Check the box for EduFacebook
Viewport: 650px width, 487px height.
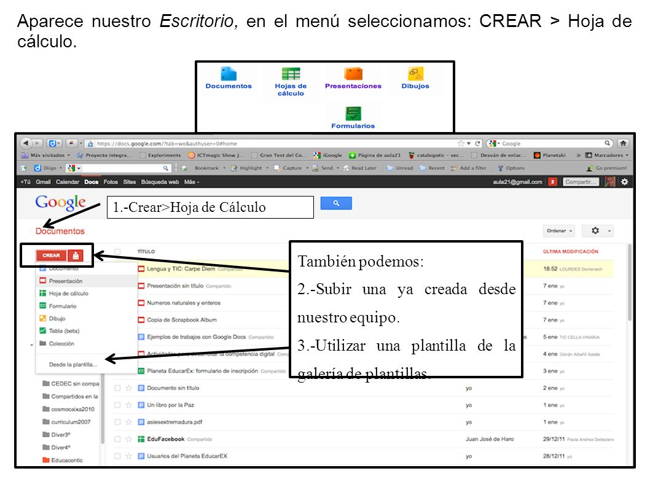pos(117,439)
